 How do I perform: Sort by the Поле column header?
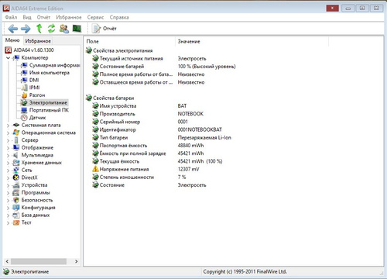[130, 41]
